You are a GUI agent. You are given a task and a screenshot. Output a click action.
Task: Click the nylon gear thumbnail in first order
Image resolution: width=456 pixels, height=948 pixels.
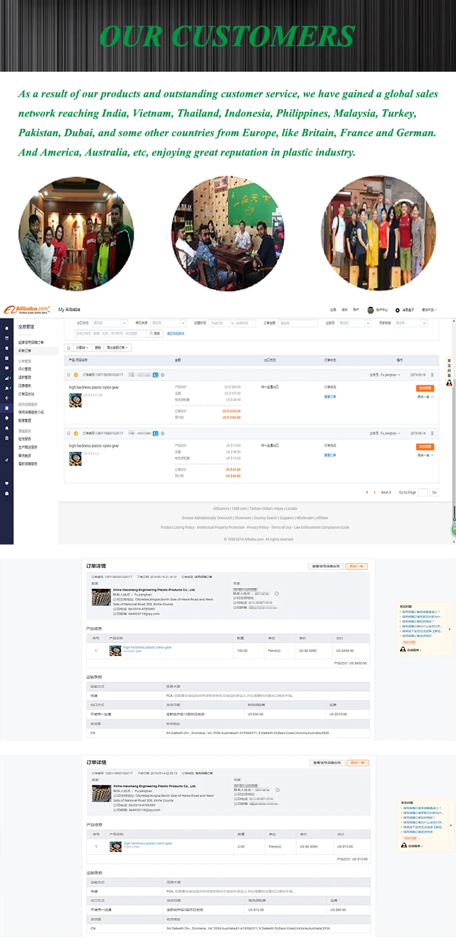[x=75, y=400]
